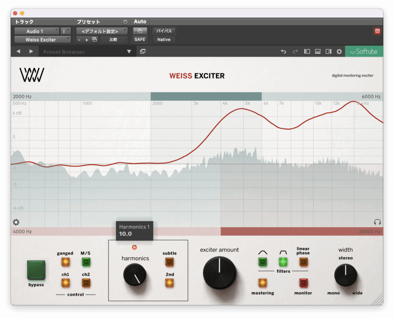The image size is (394, 318).
Task: Toggle the green bypass button
Action: [x=36, y=270]
